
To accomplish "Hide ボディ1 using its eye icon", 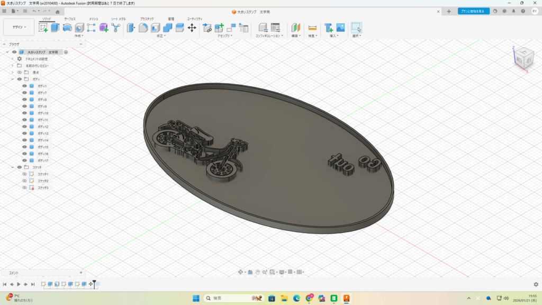I will [x=24, y=86].
